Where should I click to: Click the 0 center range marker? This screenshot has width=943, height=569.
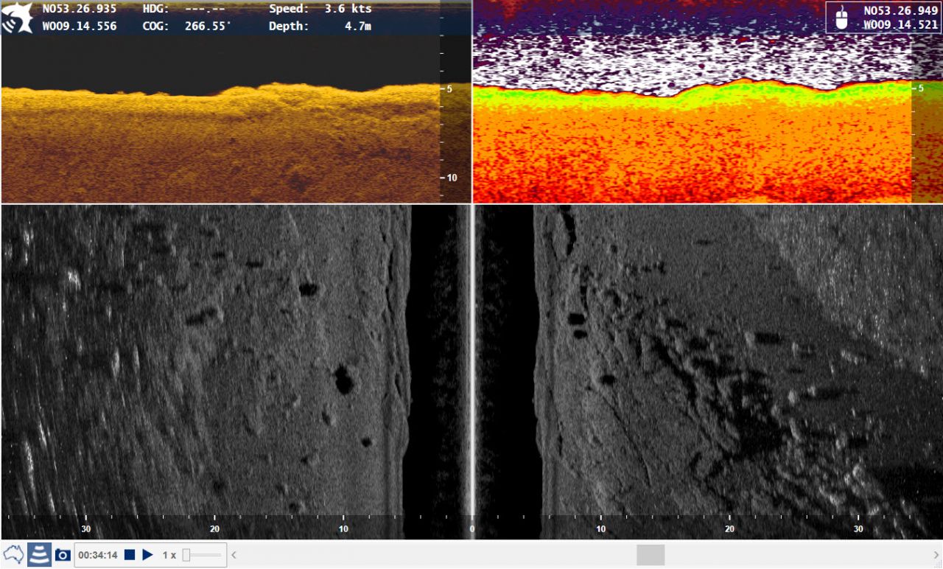[x=471, y=528]
